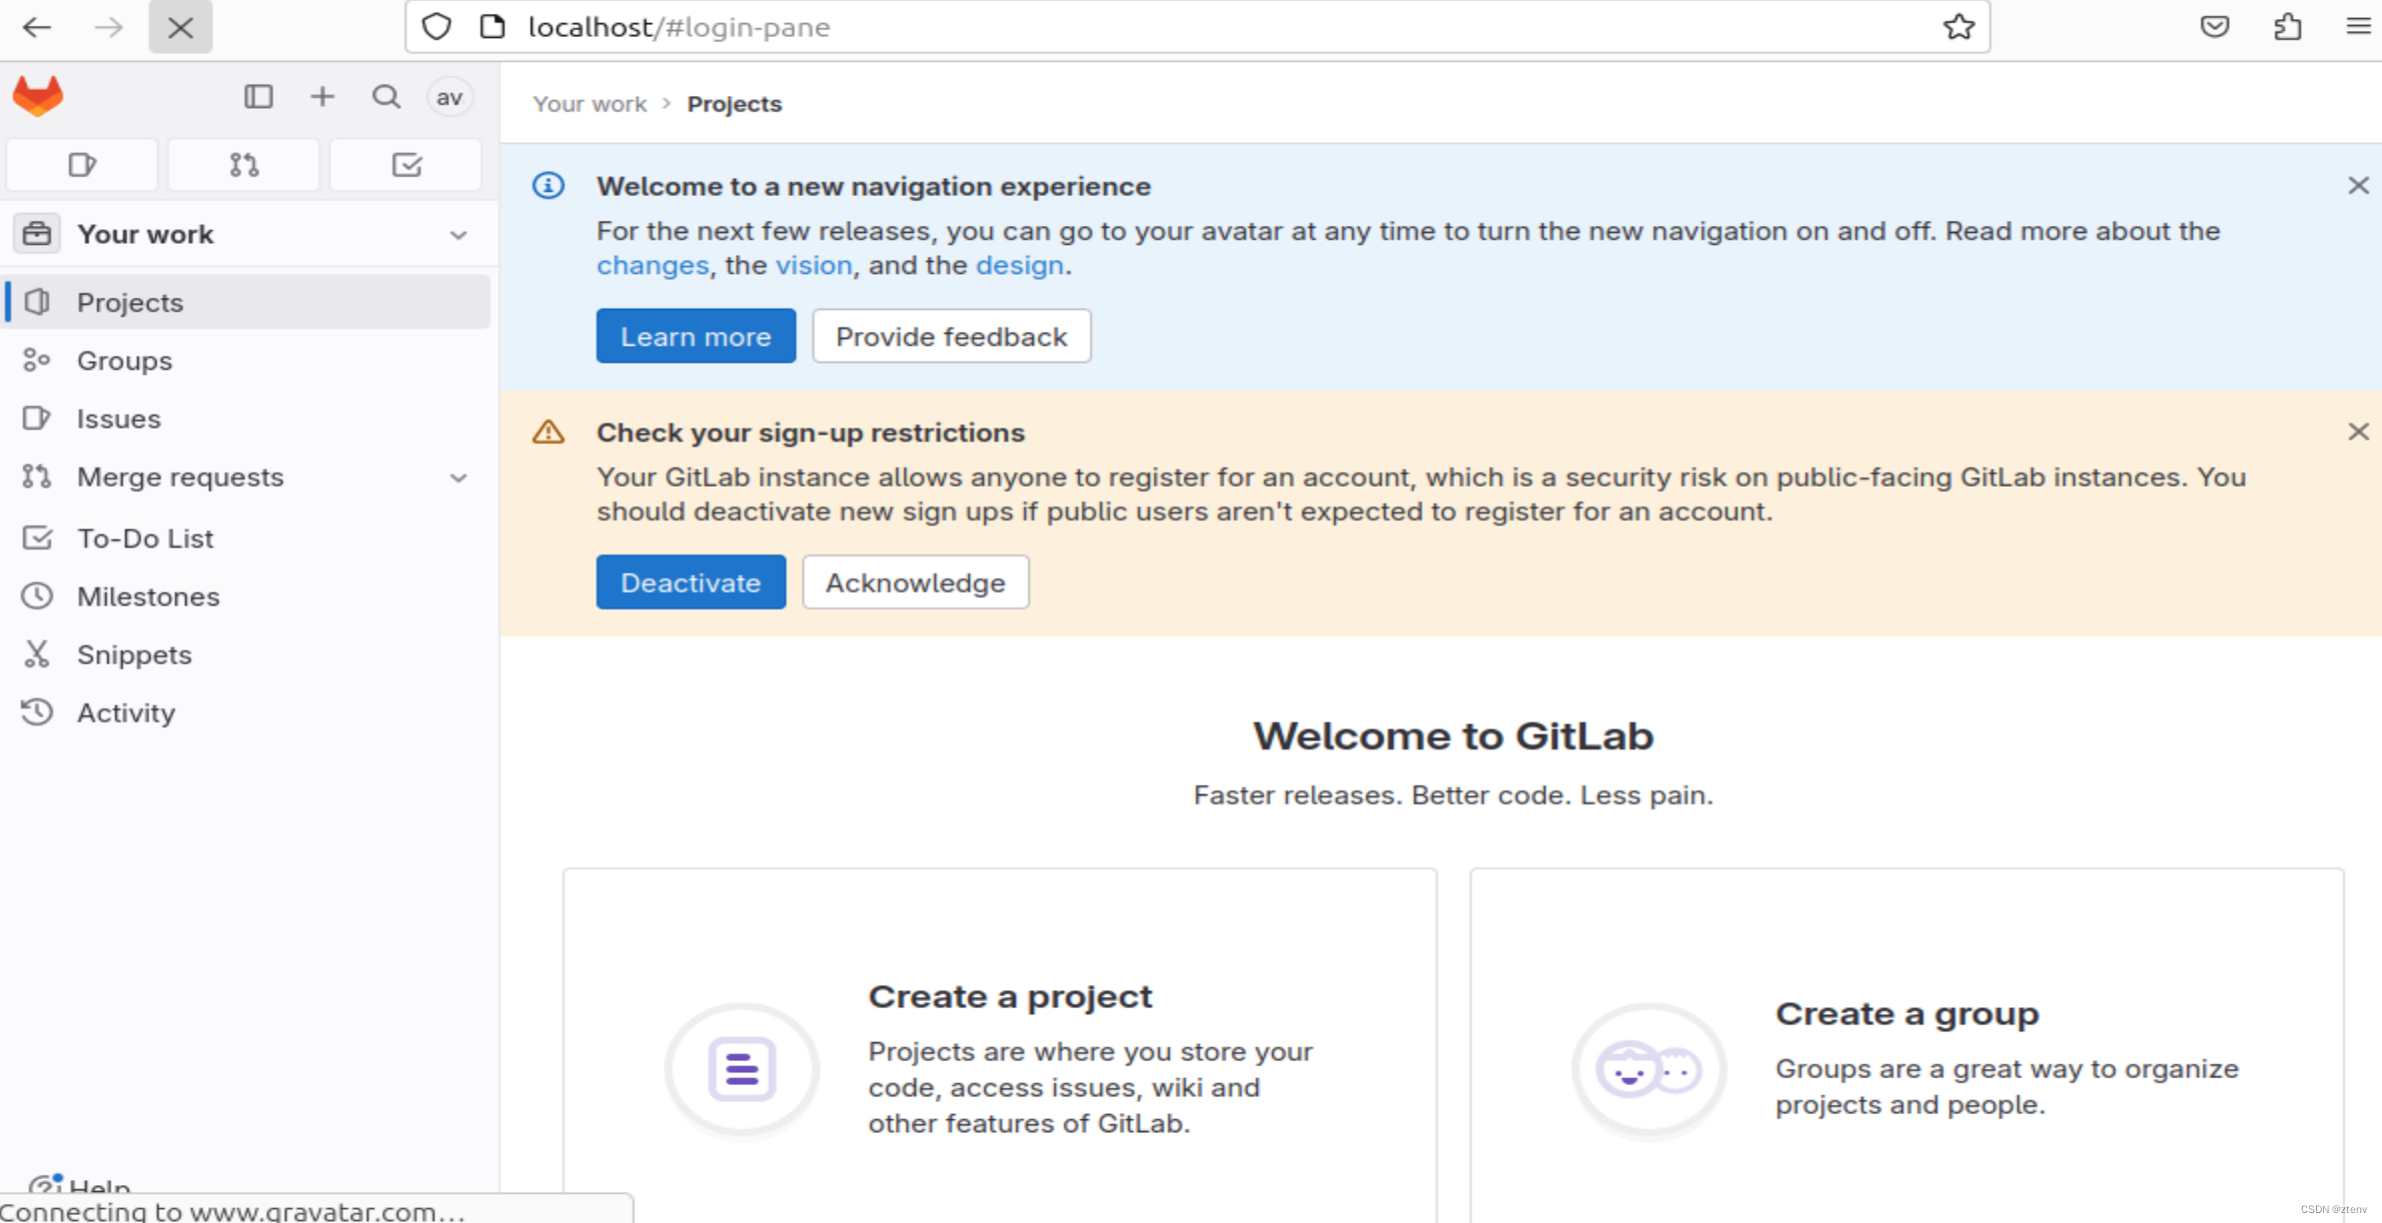Click the Create a project icon
2382x1223 pixels.
point(741,1070)
